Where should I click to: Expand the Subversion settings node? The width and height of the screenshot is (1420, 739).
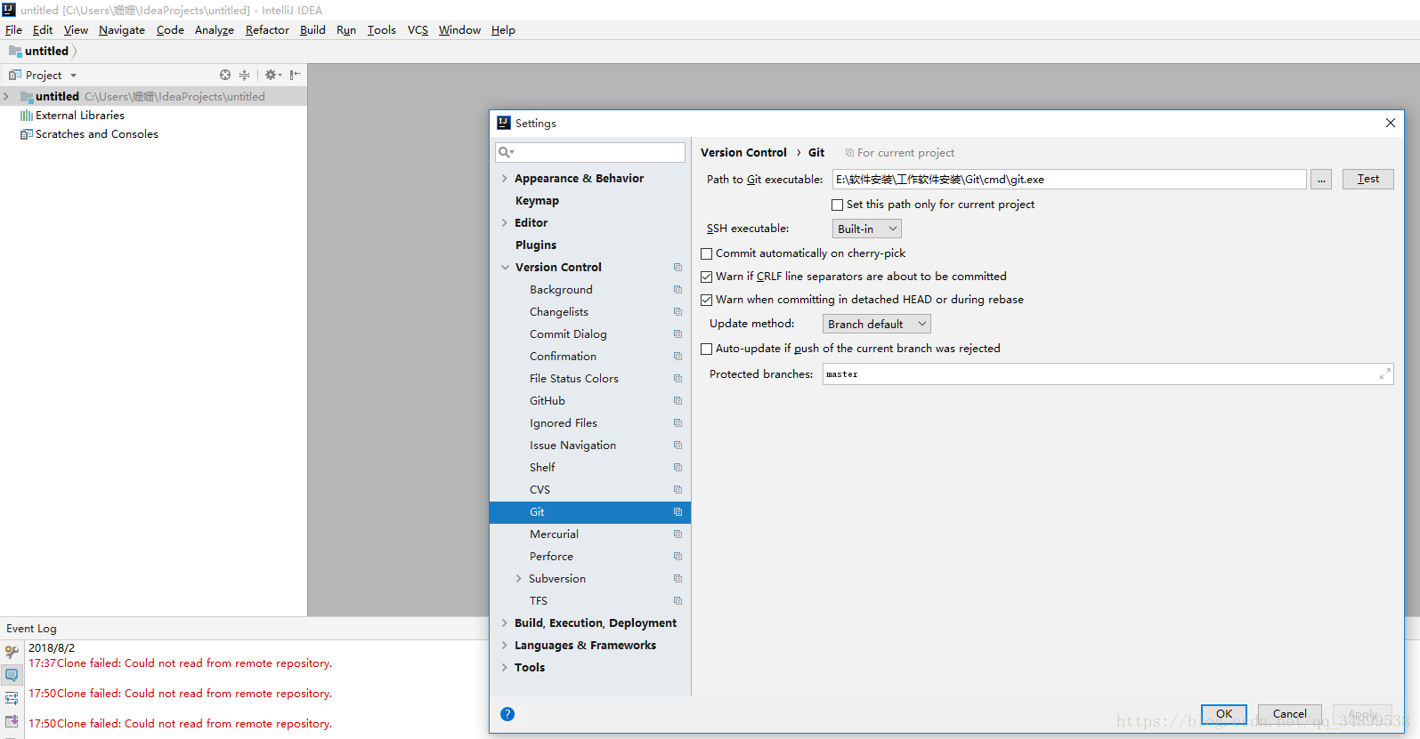519,579
